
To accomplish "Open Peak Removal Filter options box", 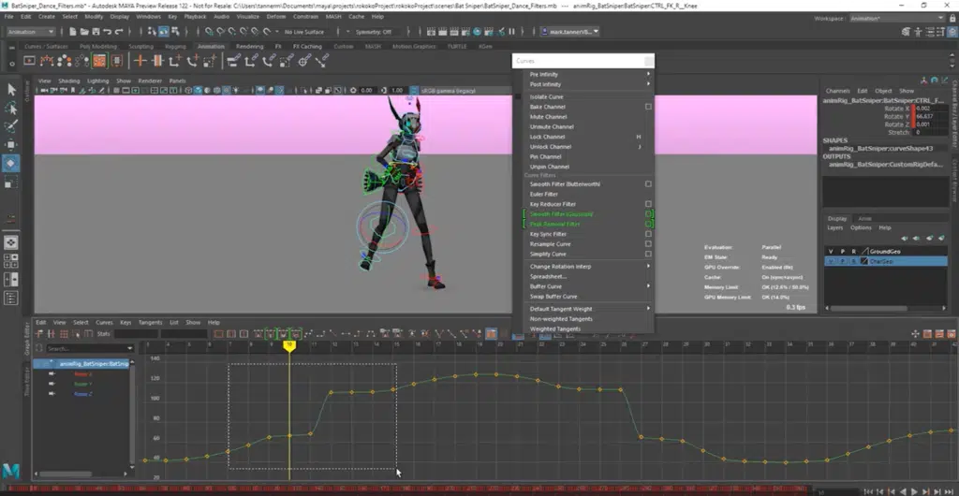I will [x=648, y=225].
